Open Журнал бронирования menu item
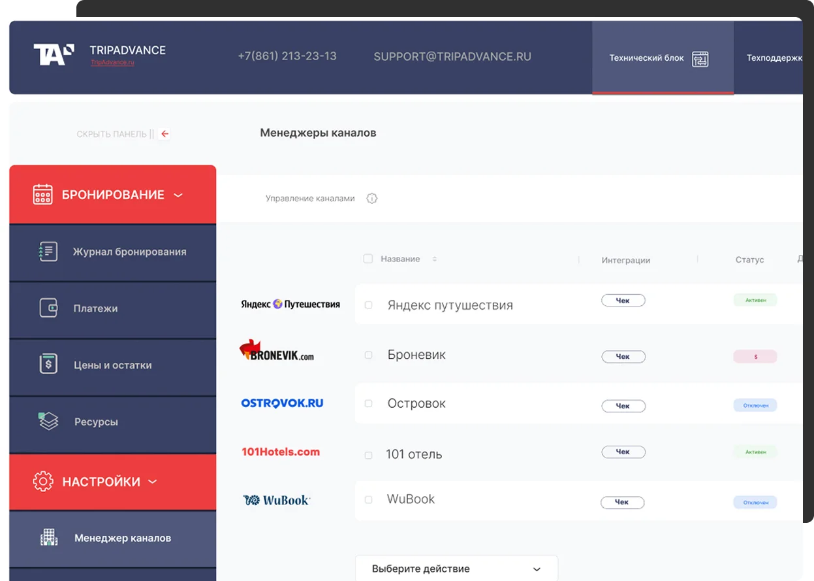 pos(113,252)
